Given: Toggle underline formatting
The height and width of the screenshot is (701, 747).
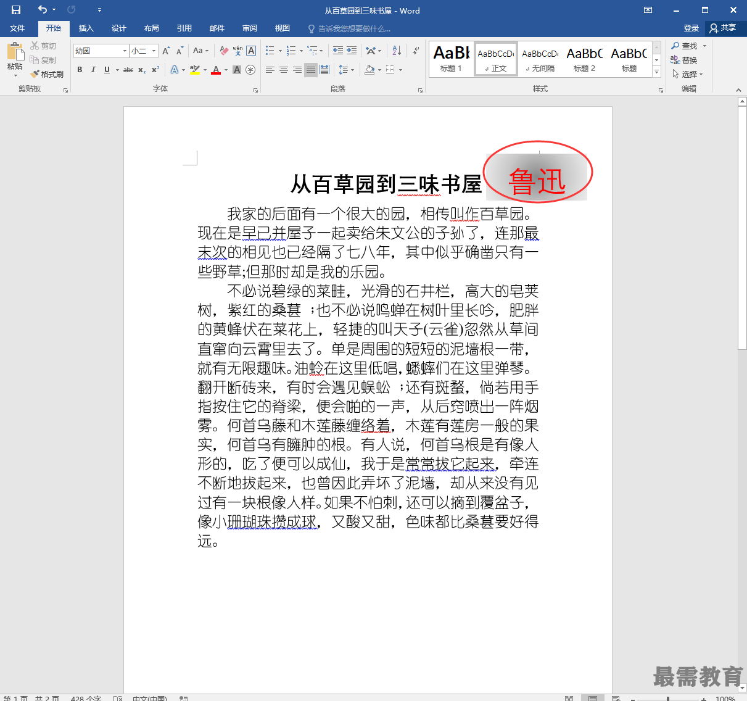Looking at the screenshot, I should [x=107, y=70].
